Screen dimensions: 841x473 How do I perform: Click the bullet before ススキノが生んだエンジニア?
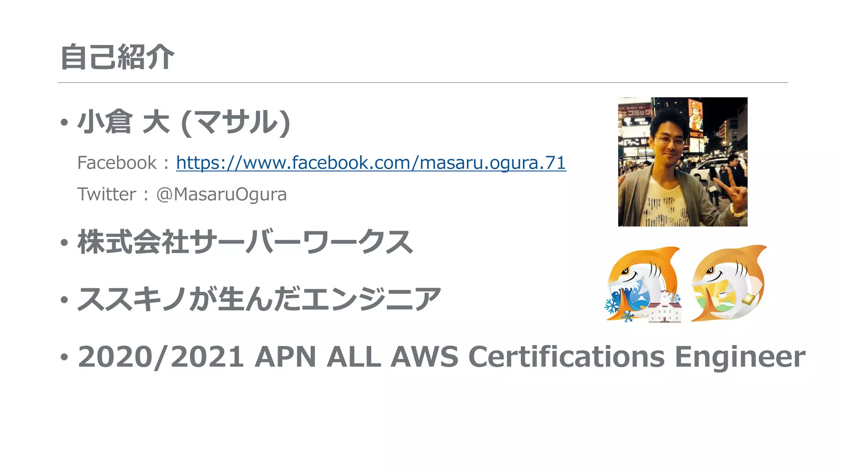64,299
